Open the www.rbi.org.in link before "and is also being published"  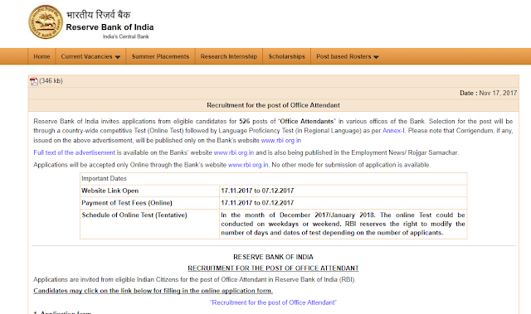click(x=234, y=152)
